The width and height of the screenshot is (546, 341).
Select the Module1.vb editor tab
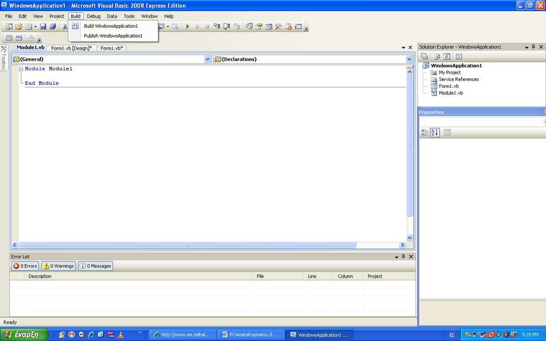pyautogui.click(x=30, y=47)
